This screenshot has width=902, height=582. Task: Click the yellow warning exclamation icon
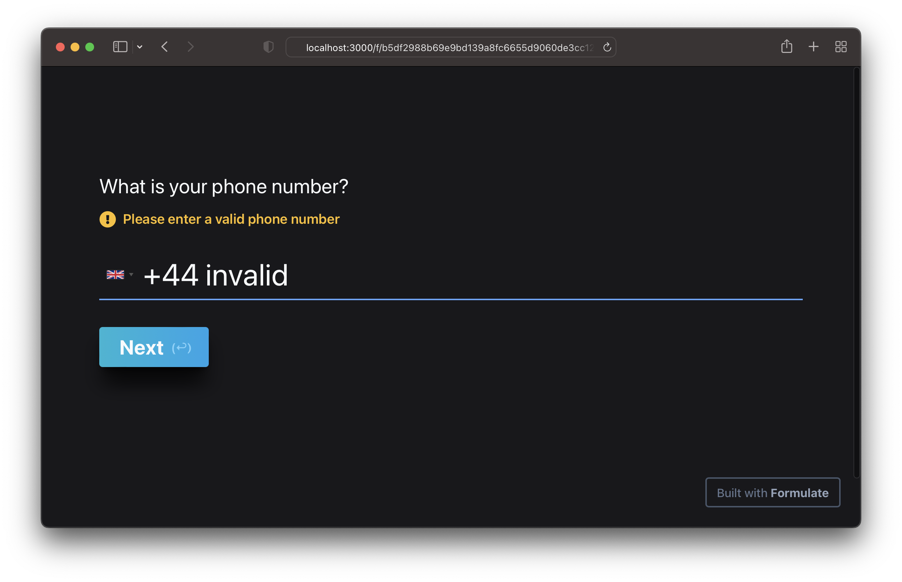(108, 220)
